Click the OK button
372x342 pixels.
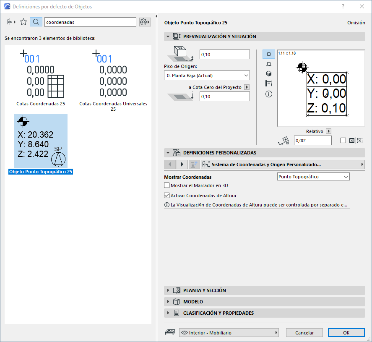click(346, 332)
